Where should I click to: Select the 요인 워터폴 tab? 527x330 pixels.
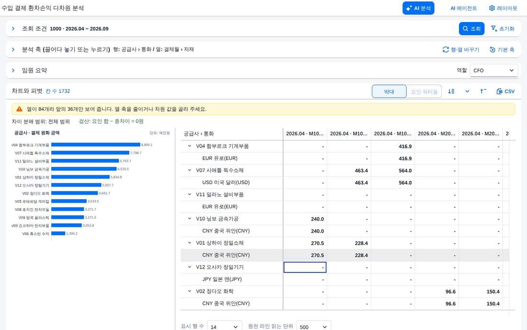tap(424, 92)
